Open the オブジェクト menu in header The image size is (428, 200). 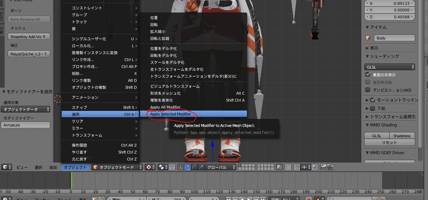[x=75, y=167]
